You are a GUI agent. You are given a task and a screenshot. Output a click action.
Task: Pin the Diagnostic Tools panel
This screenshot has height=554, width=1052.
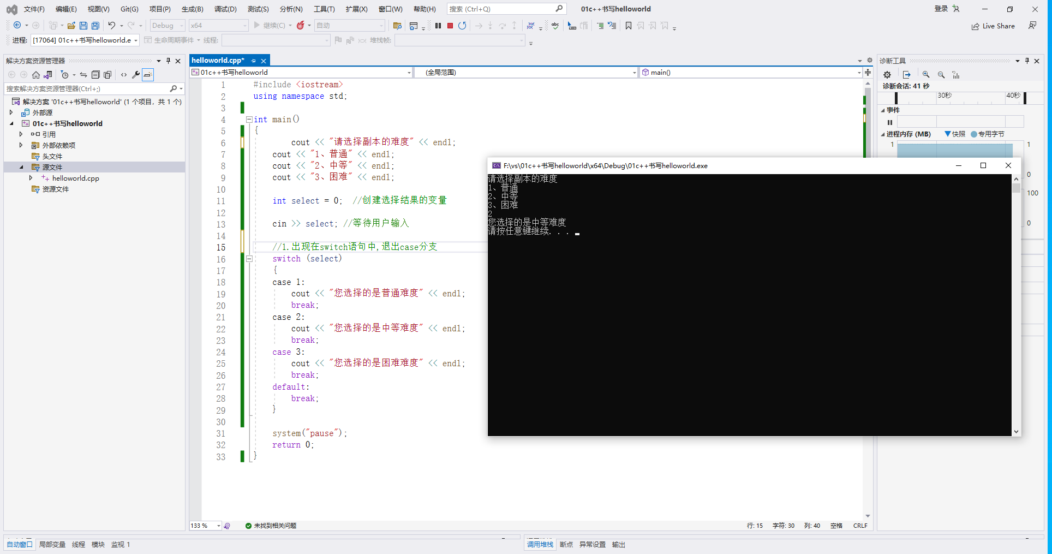[x=1027, y=61]
